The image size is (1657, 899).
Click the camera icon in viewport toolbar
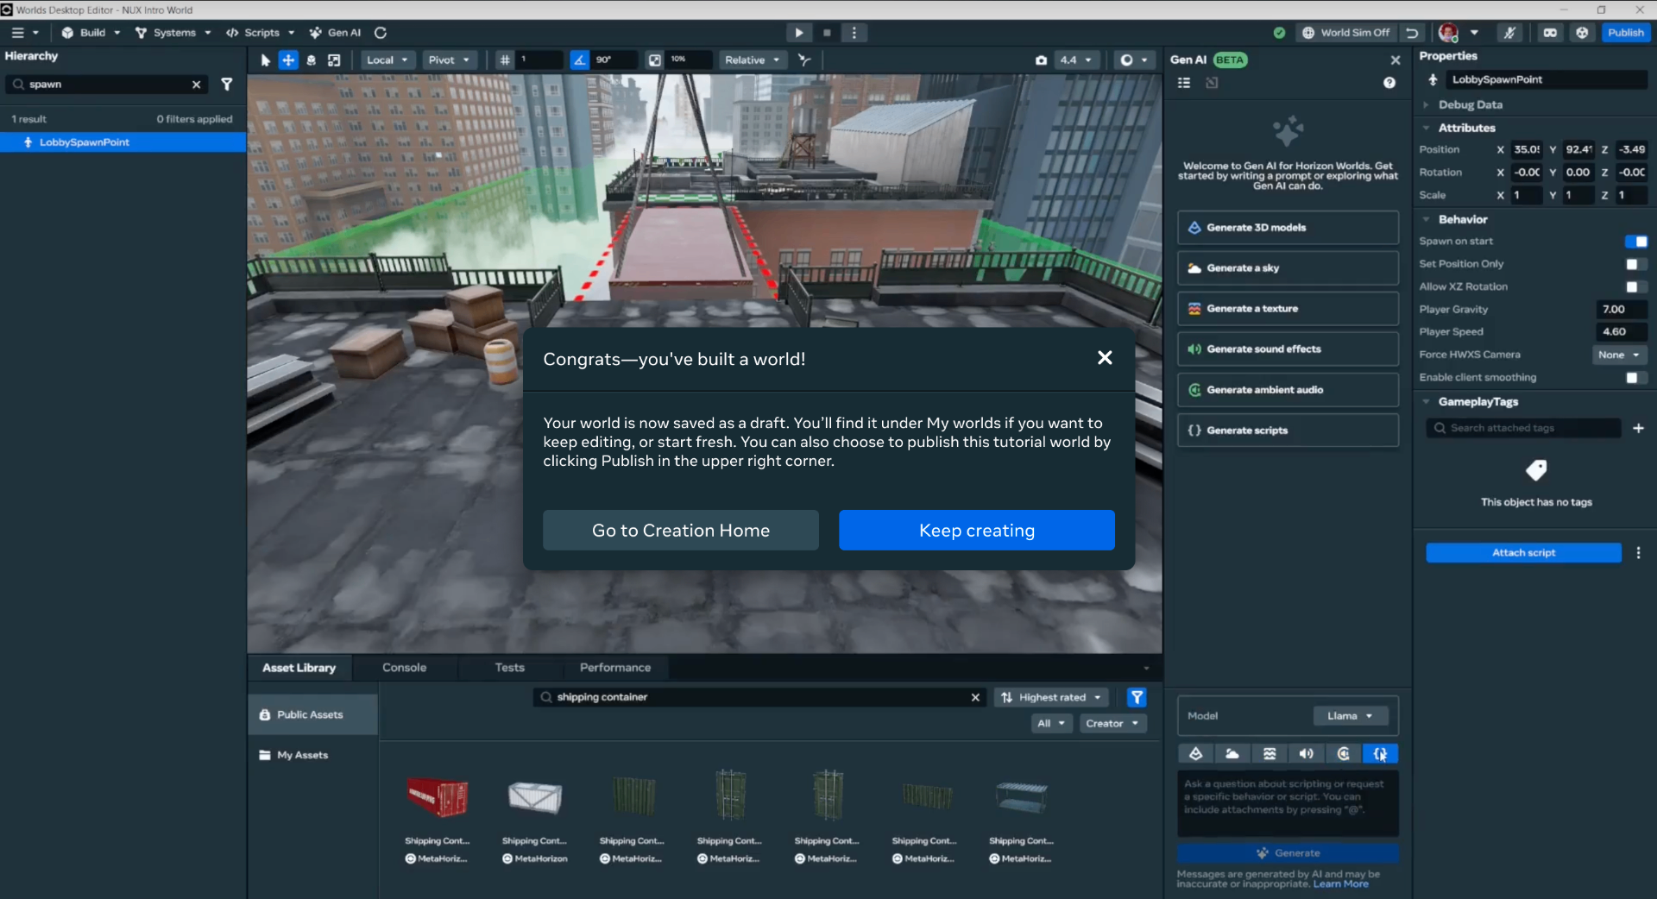click(x=1041, y=60)
